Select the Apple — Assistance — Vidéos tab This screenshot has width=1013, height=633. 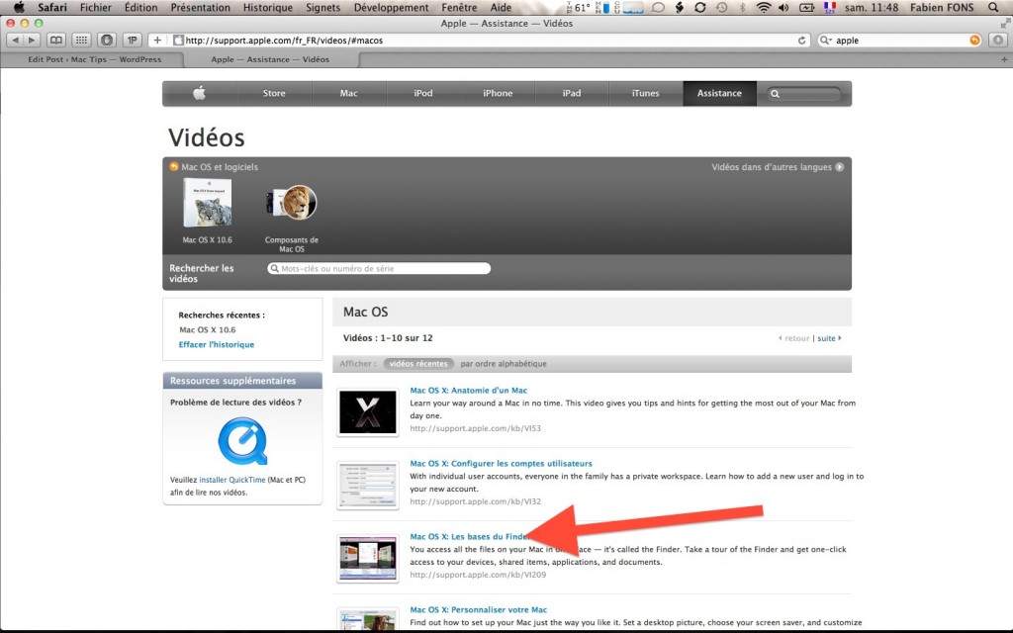pyautogui.click(x=270, y=59)
